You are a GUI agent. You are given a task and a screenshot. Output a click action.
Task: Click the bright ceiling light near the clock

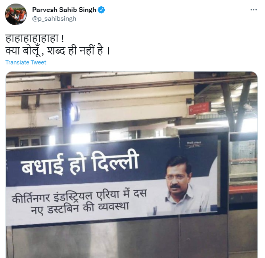(x=81, y=138)
